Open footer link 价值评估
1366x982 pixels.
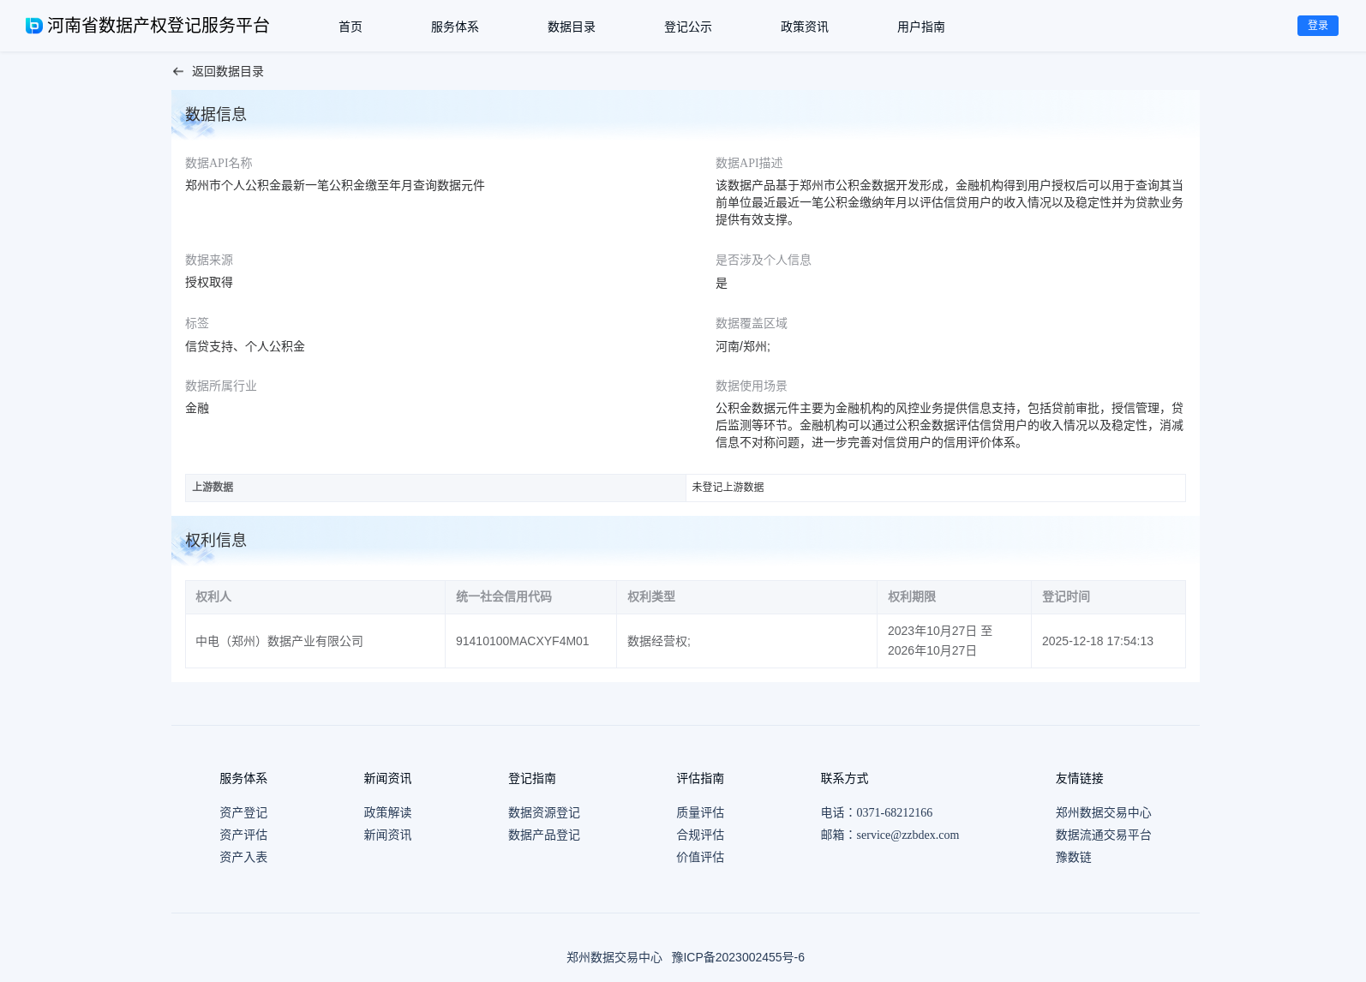700,857
